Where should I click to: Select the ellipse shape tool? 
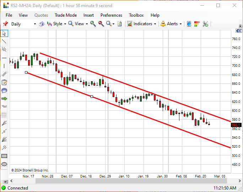pos(4,164)
